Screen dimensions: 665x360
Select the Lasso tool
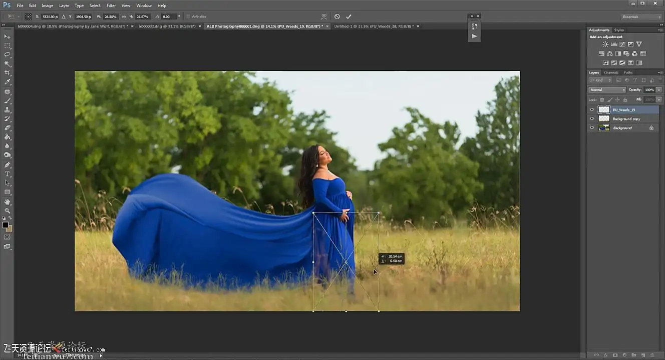[x=7, y=54]
